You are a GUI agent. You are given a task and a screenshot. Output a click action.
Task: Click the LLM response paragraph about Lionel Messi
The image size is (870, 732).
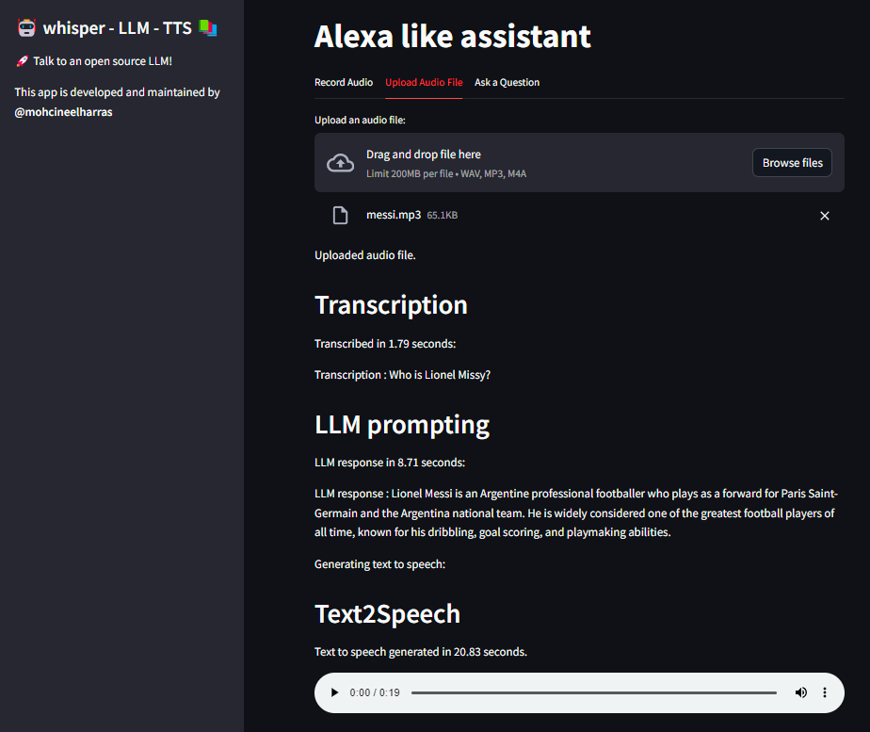tap(576, 512)
